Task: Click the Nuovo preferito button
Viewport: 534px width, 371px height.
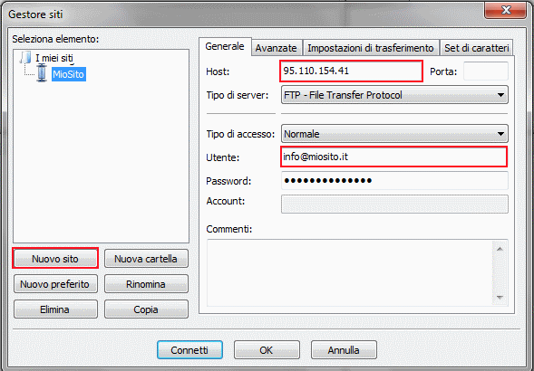Action: tap(55, 284)
